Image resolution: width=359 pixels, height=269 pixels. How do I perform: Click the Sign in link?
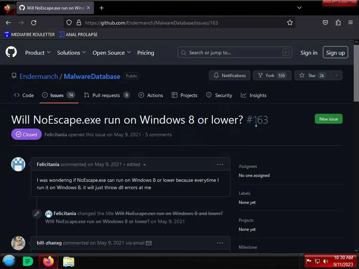point(309,53)
